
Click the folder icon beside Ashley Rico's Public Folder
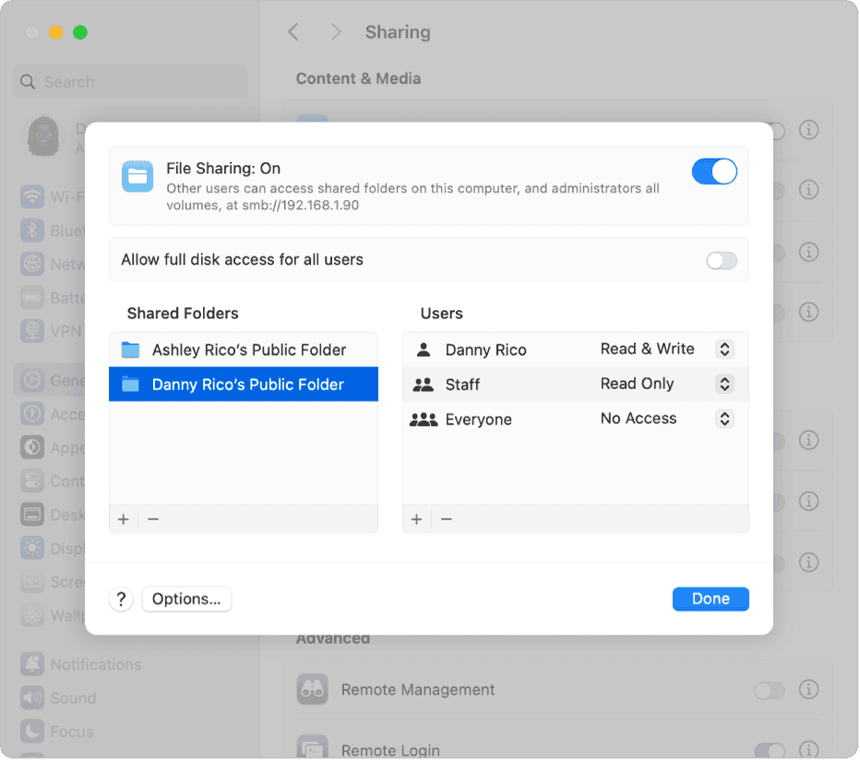130,350
